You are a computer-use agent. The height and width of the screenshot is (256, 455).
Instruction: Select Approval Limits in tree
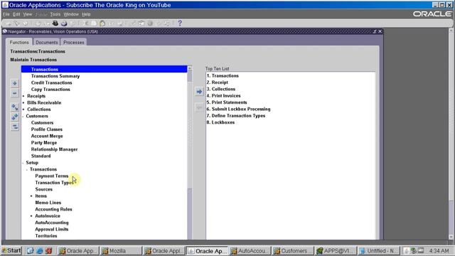click(x=52, y=230)
